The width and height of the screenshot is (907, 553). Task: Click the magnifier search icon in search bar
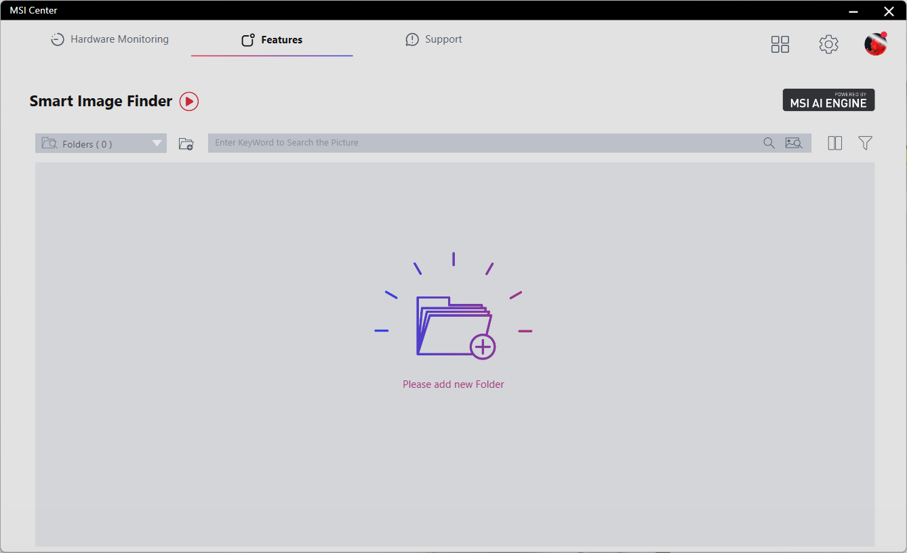(x=769, y=143)
